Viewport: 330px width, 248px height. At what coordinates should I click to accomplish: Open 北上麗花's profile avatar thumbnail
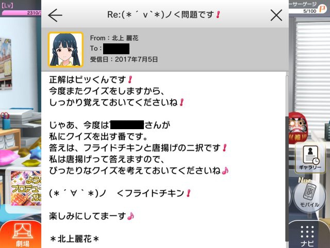[65, 50]
